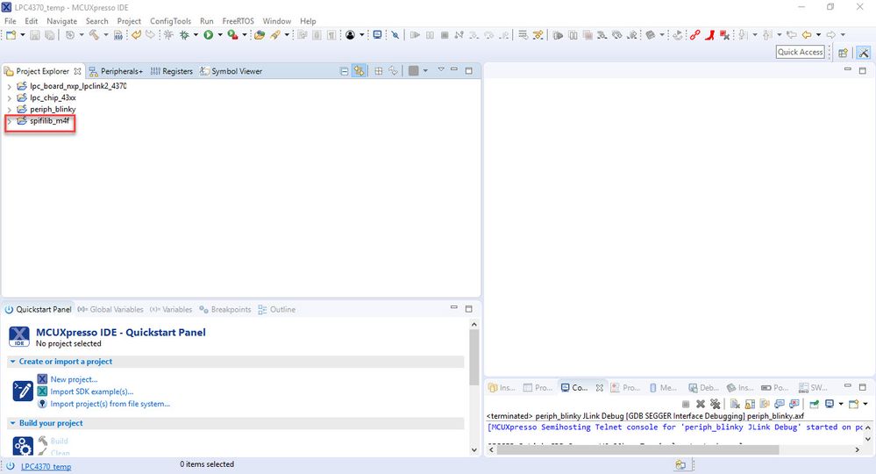
Task: Click the Save toolbar icon
Action: [x=35, y=34]
